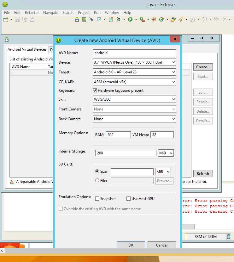Expand the Debug button dropdown arrow
The width and height of the screenshot is (234, 262).
click(x=124, y=19)
